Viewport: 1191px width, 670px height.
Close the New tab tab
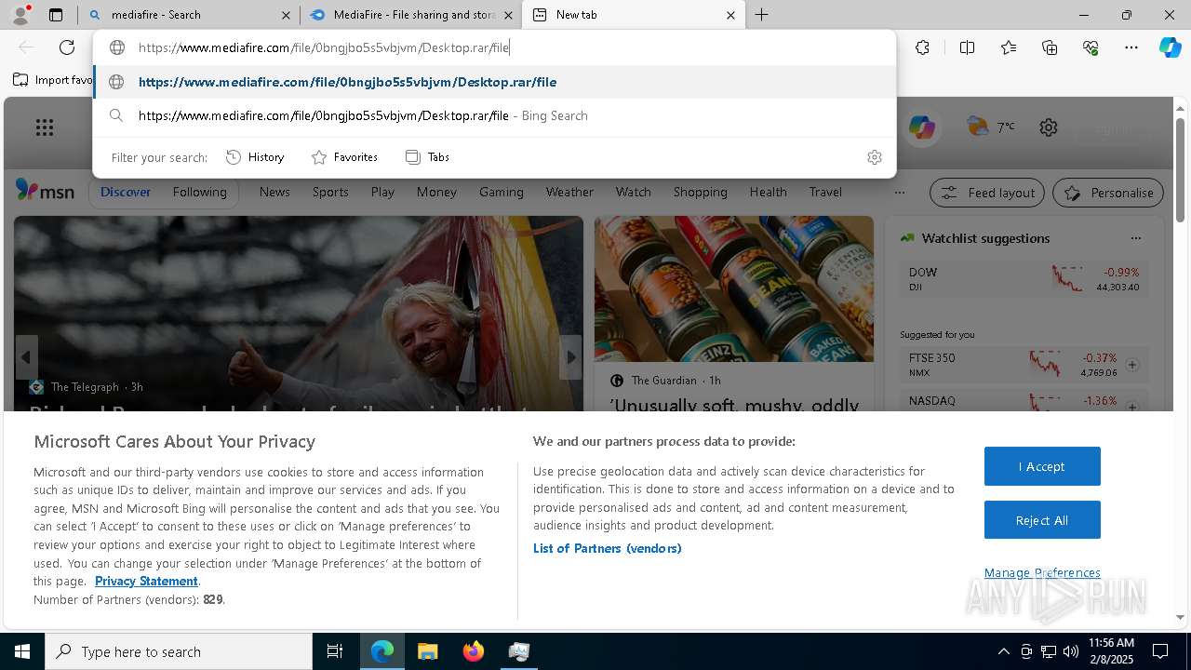[x=730, y=15]
